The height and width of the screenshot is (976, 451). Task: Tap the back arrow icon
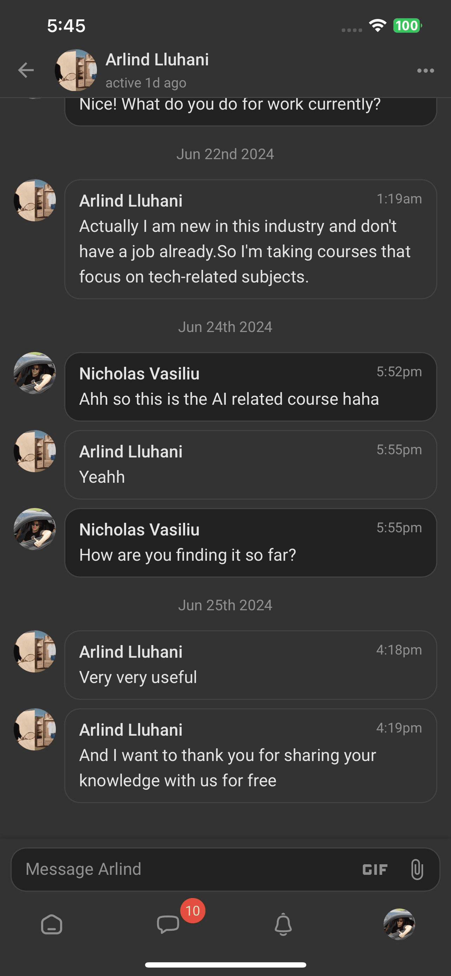26,70
